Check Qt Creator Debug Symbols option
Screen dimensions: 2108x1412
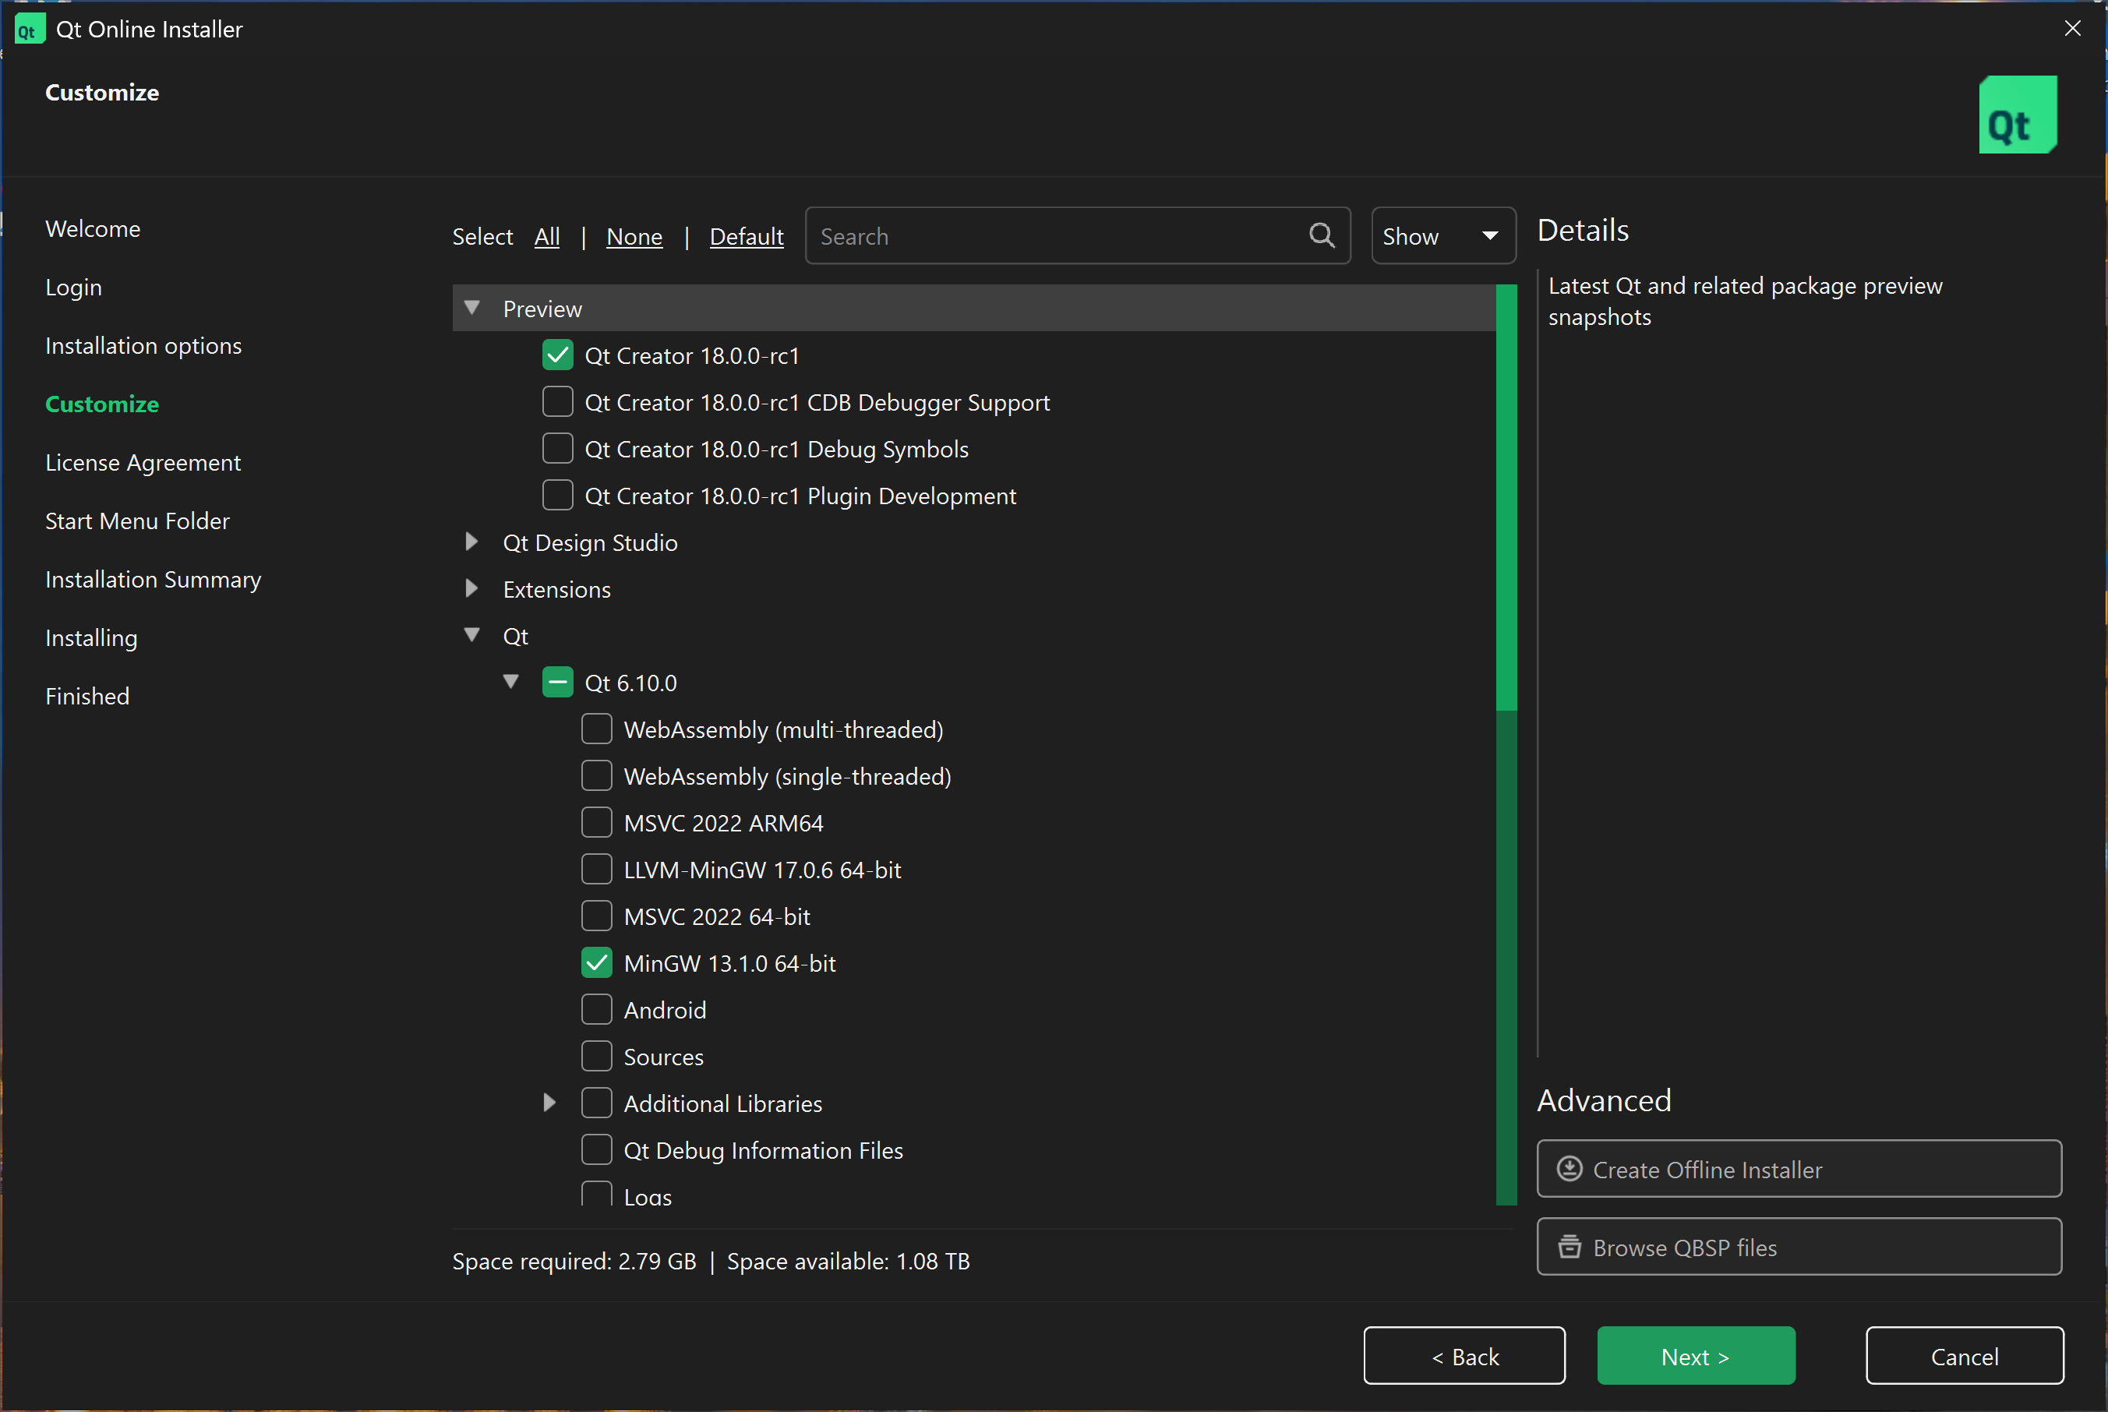[557, 448]
